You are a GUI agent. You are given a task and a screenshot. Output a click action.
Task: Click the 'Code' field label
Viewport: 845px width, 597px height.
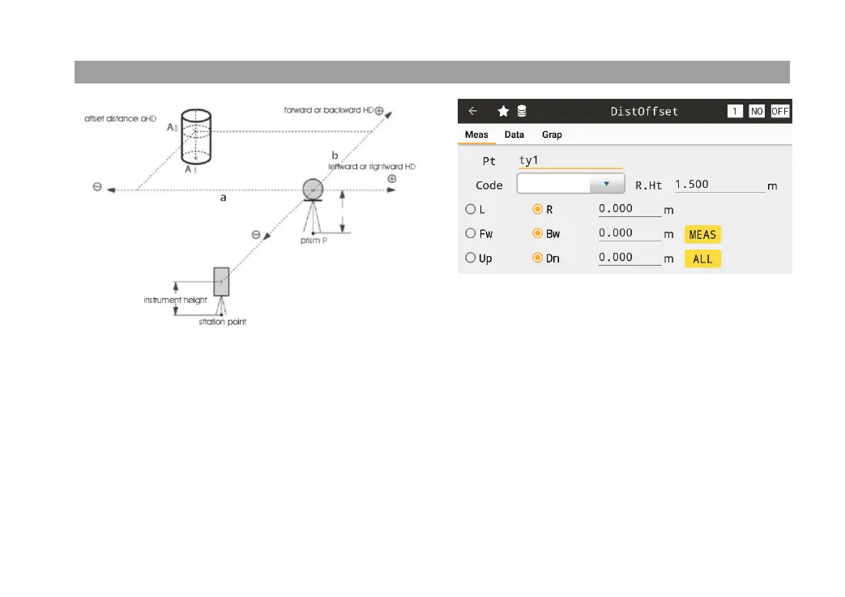coord(489,185)
